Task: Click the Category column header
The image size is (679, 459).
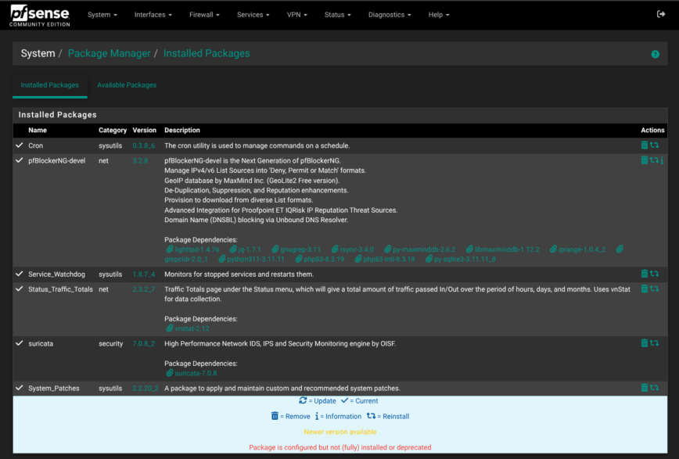Action: click(x=113, y=130)
